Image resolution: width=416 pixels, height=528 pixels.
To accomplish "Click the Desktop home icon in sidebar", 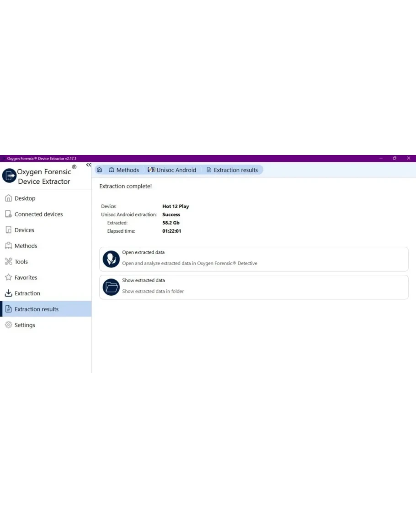I will click(x=8, y=198).
